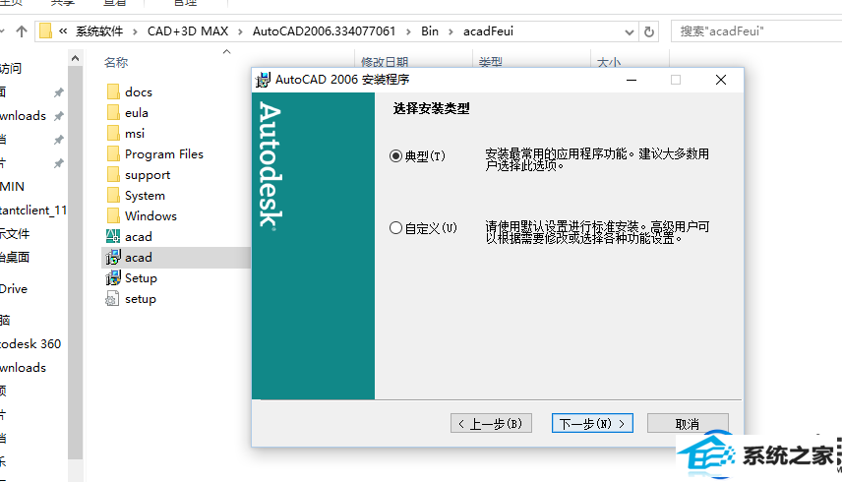Click the refresh icon beside the address bar
842x482 pixels.
click(x=648, y=31)
